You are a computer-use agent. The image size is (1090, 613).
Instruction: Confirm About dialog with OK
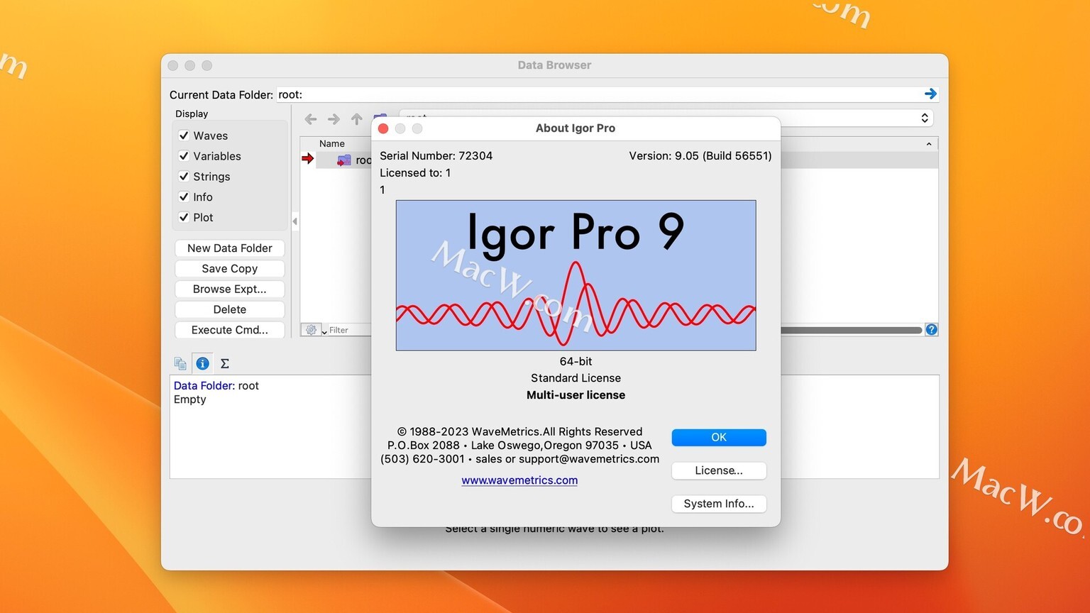coord(719,437)
